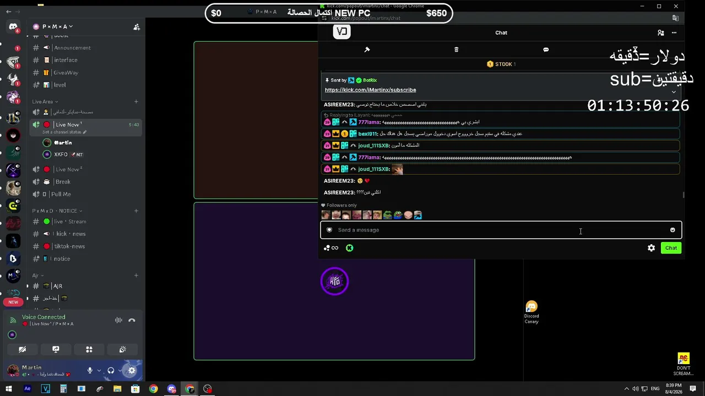Join the Break voice channel
The image size is (705, 396).
[x=85, y=182]
